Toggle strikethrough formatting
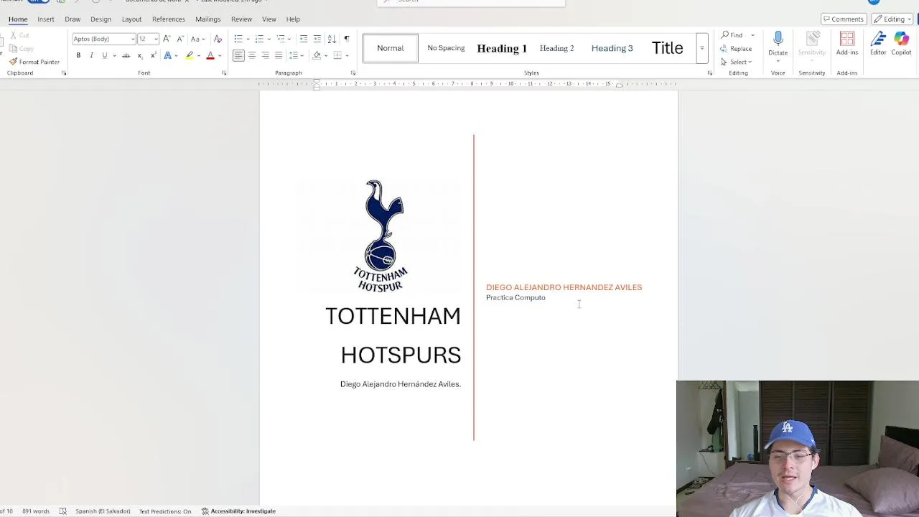Viewport: 919px width, 517px height. click(126, 55)
